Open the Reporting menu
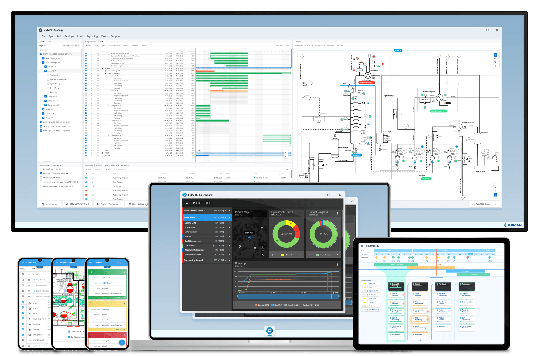 pos(92,36)
